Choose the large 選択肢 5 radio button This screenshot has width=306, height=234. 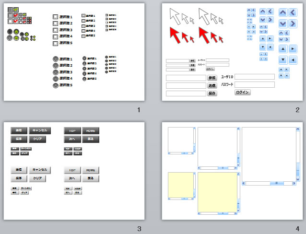(55, 85)
